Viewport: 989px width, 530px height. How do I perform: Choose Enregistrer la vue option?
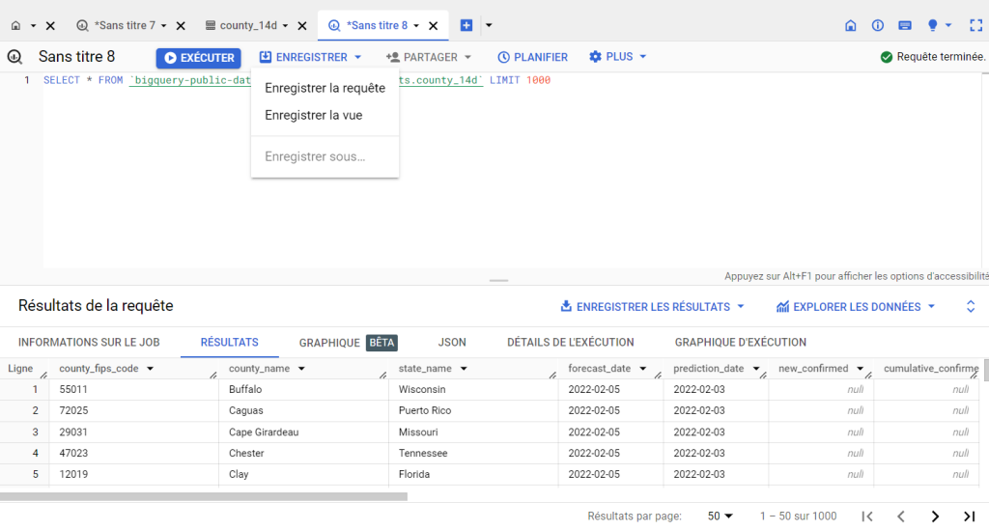tap(313, 115)
